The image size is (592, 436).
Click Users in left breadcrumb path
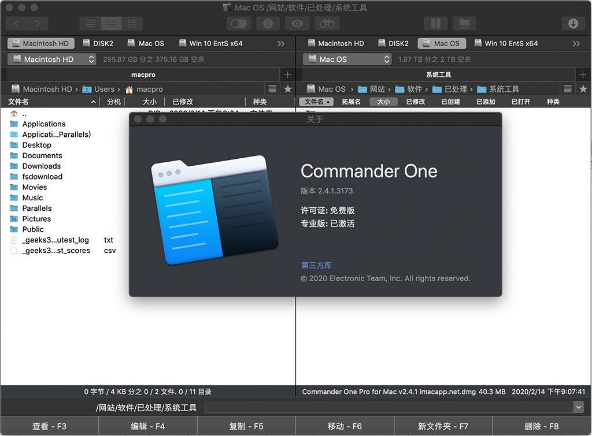click(98, 90)
